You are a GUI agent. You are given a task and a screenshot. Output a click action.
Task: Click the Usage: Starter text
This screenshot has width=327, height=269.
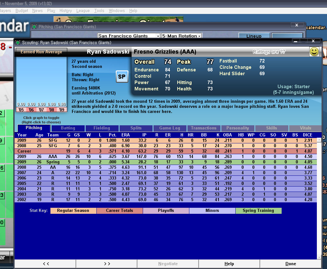tap(293, 87)
